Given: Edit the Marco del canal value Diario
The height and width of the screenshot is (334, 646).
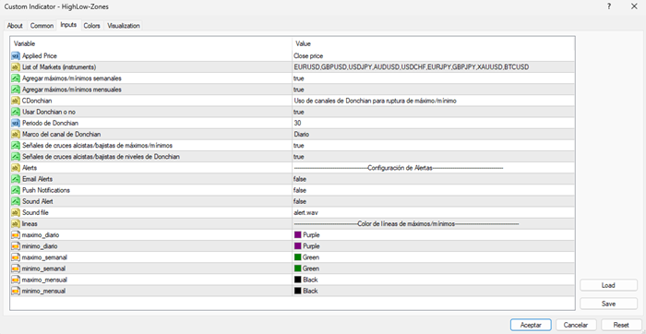Looking at the screenshot, I should (302, 134).
